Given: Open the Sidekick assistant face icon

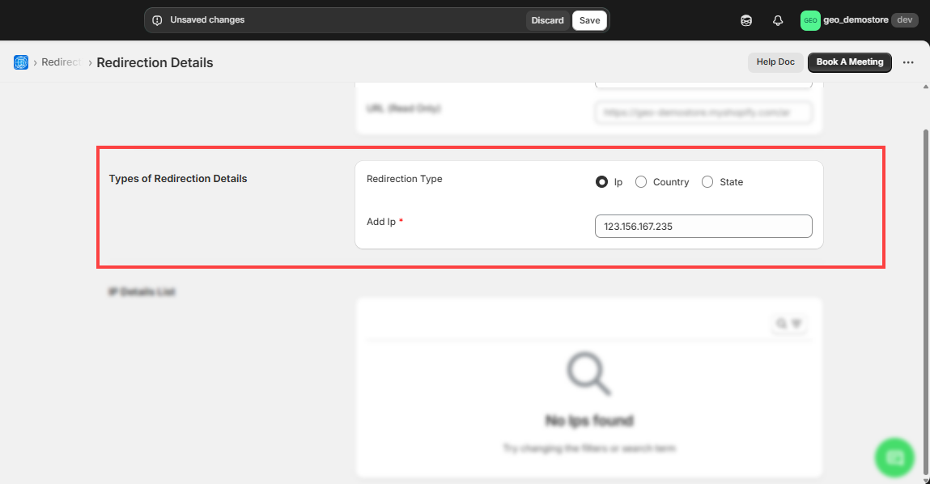Looking at the screenshot, I should [x=746, y=21].
